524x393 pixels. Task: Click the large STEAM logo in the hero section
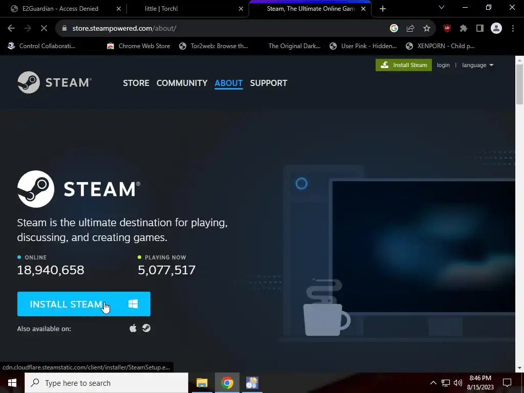coord(79,189)
